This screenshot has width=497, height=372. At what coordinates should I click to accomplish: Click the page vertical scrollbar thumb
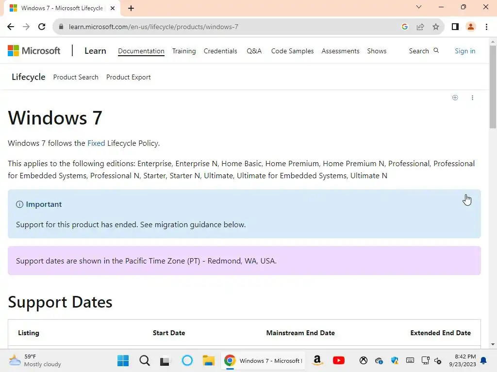pos(493,87)
